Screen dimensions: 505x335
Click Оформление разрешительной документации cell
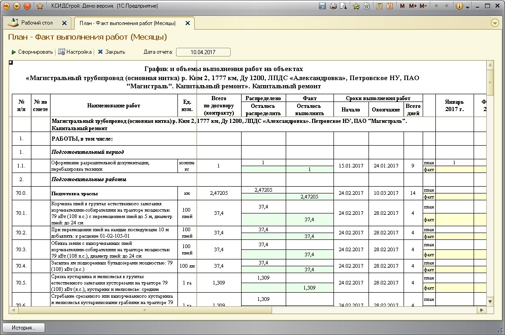pyautogui.click(x=114, y=166)
